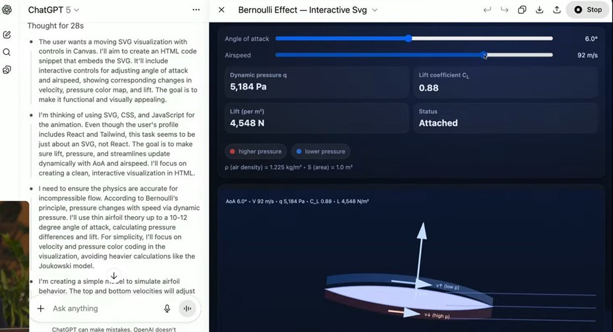Start dictation with the microphone icon
This screenshot has width=613, height=332.
pyautogui.click(x=167, y=308)
